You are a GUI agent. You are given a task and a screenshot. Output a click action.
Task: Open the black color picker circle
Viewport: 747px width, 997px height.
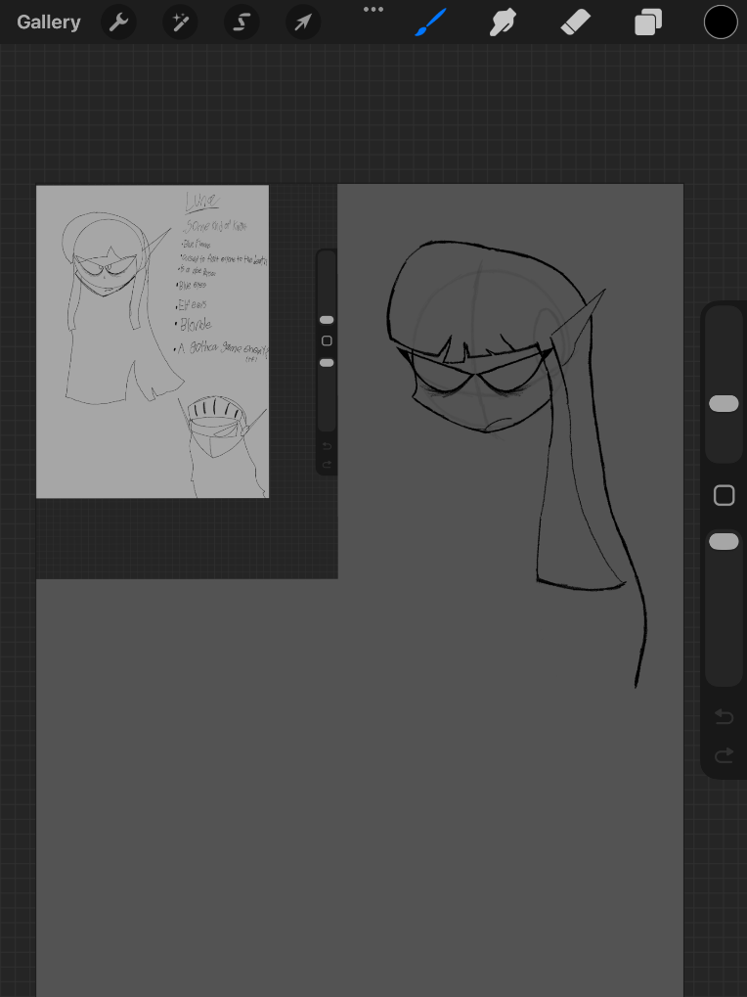tap(721, 23)
